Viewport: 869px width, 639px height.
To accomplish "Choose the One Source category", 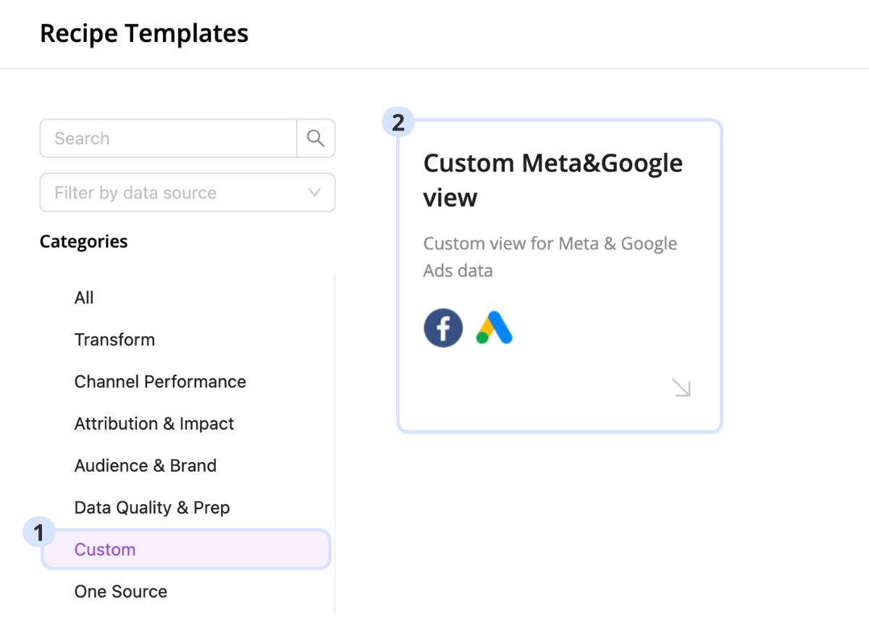I will pyautogui.click(x=121, y=592).
